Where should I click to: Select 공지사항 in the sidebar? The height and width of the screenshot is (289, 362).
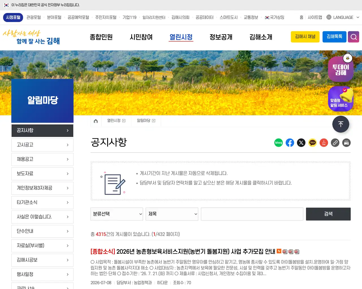tap(42, 131)
